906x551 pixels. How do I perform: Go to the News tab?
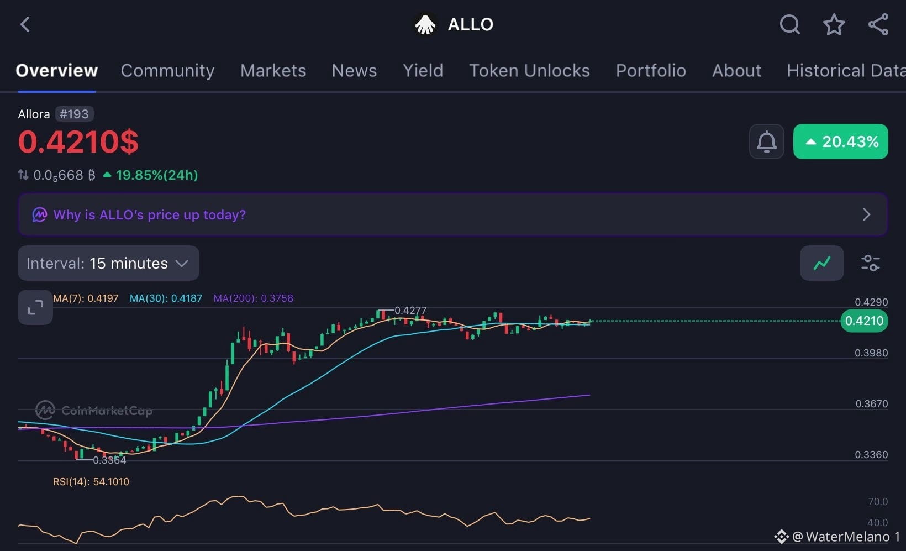tap(354, 71)
